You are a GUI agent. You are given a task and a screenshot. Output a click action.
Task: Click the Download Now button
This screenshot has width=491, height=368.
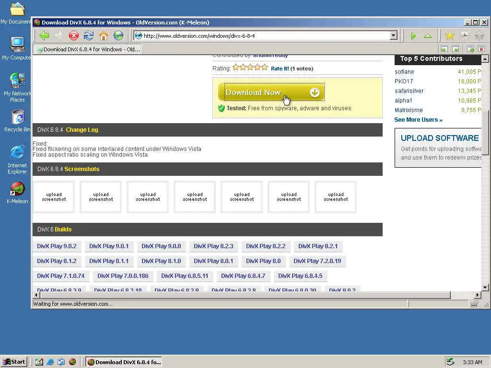coord(271,92)
